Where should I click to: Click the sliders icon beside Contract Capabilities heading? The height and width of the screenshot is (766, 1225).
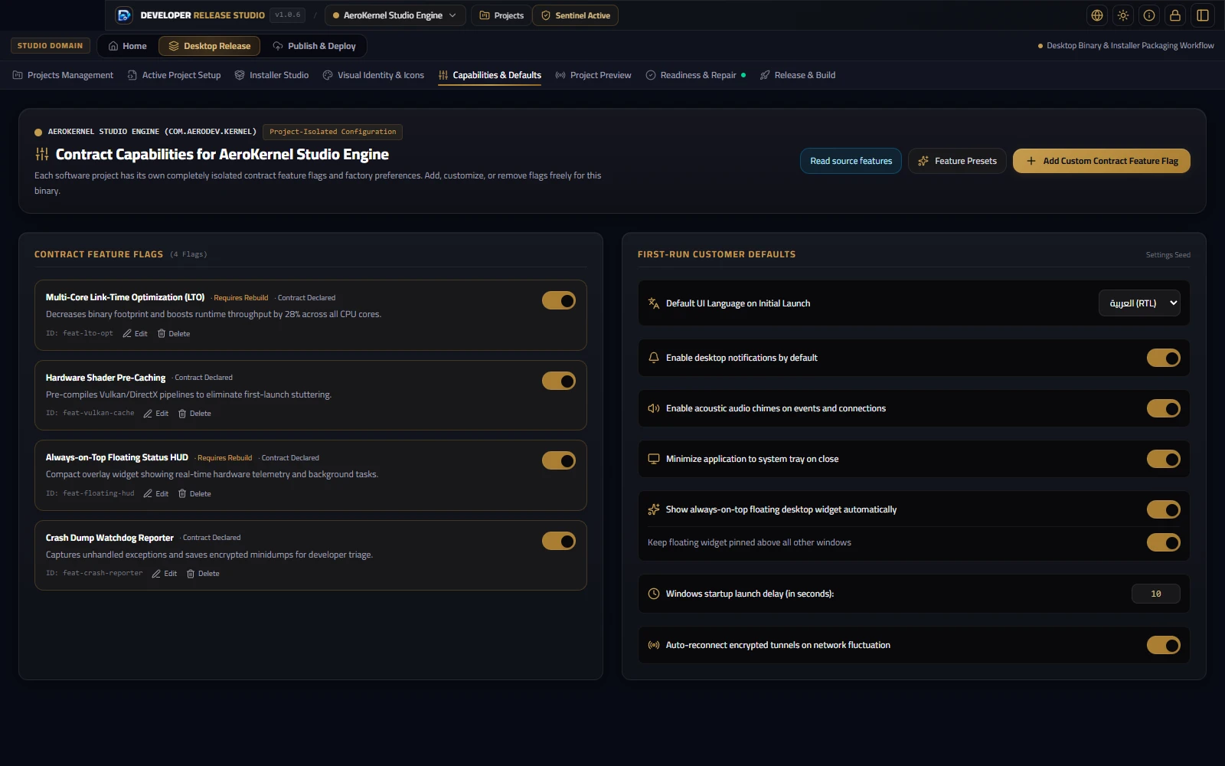(41, 155)
